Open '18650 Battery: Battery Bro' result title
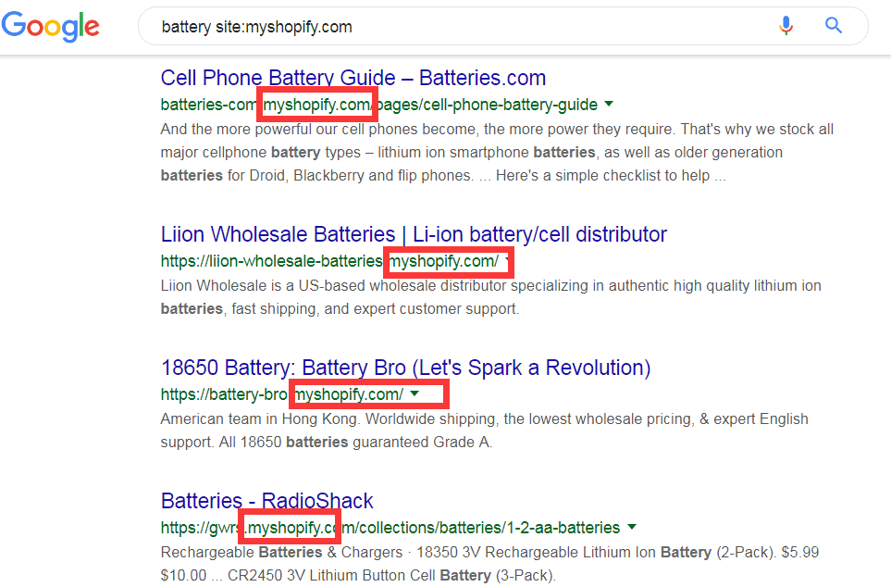891x587 pixels. [406, 368]
